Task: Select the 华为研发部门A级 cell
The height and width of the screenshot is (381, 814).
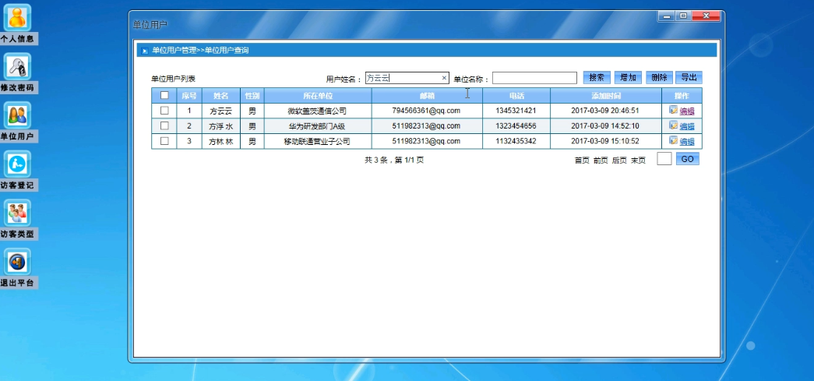Action: coord(317,125)
